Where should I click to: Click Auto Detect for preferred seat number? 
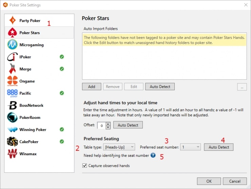tap(219, 147)
